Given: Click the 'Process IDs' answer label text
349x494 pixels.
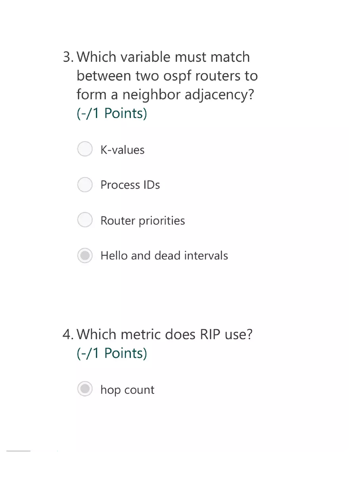Looking at the screenshot, I should (x=130, y=185).
